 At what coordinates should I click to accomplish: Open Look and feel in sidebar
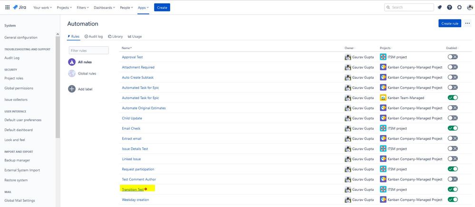(15, 140)
